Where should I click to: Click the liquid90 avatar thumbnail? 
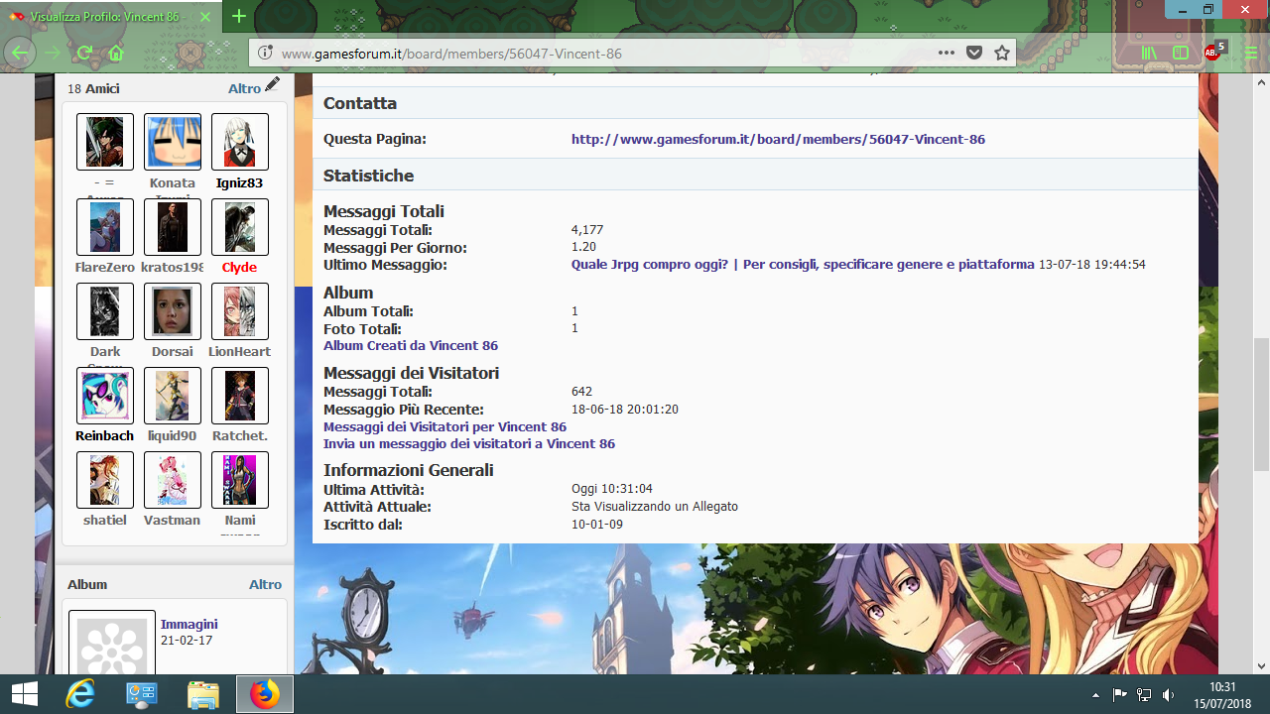[173, 396]
